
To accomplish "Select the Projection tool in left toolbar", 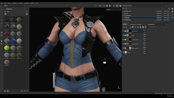I will tap(2, 14).
